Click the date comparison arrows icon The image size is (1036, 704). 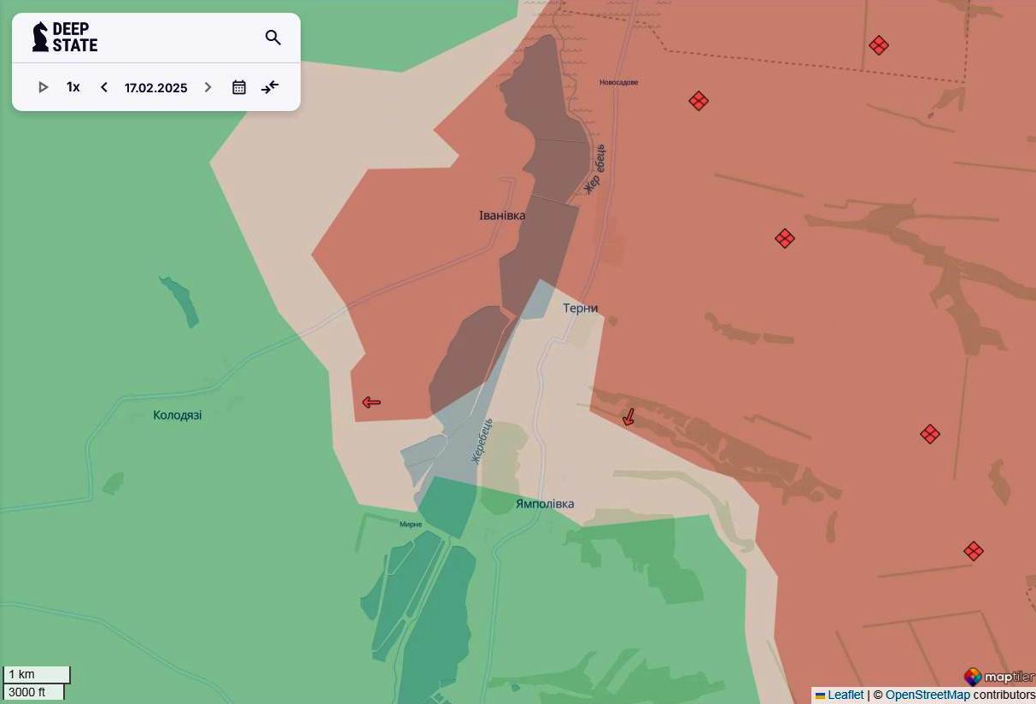click(270, 86)
